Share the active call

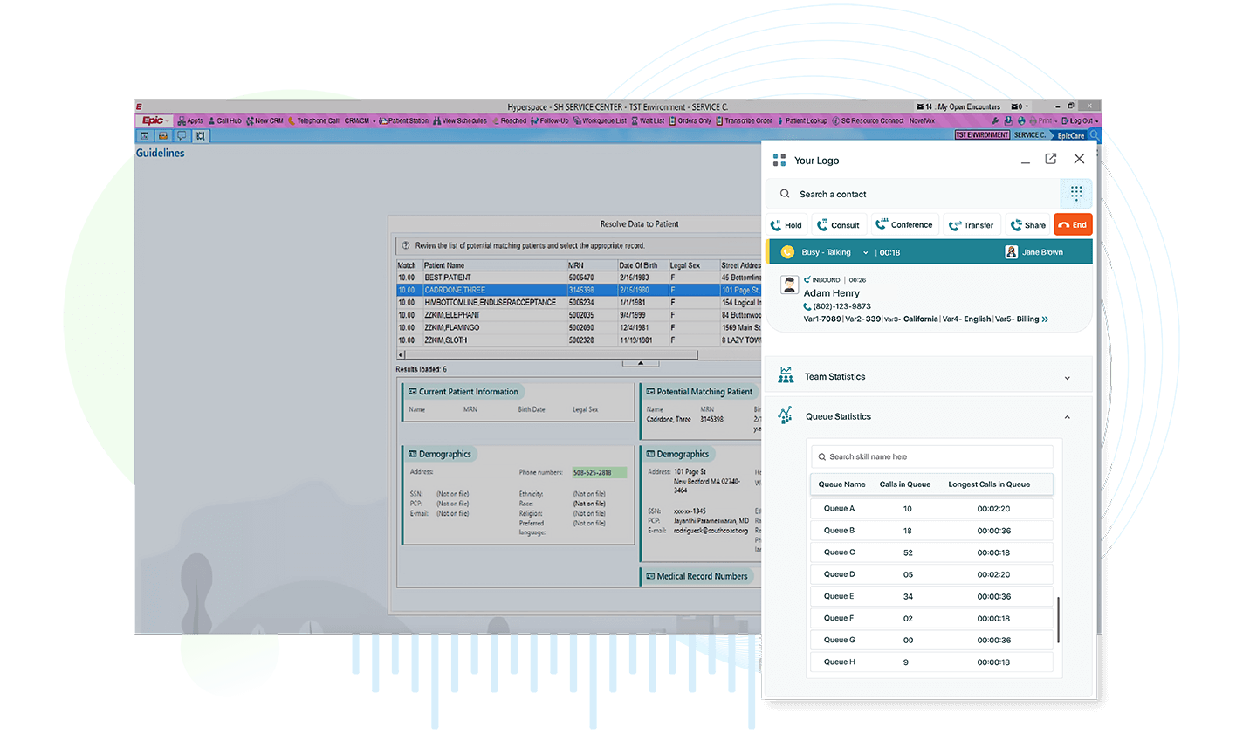tap(1027, 224)
